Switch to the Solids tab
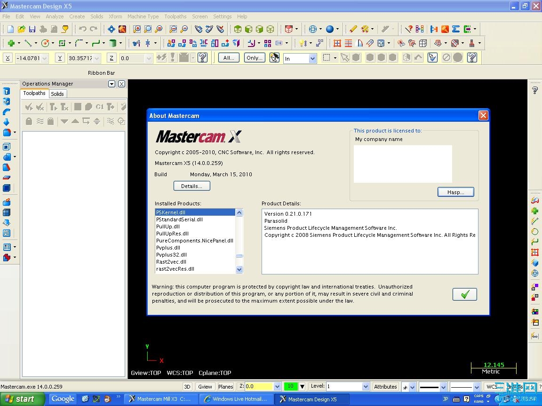Viewport: 542px width, 406px height. [57, 94]
